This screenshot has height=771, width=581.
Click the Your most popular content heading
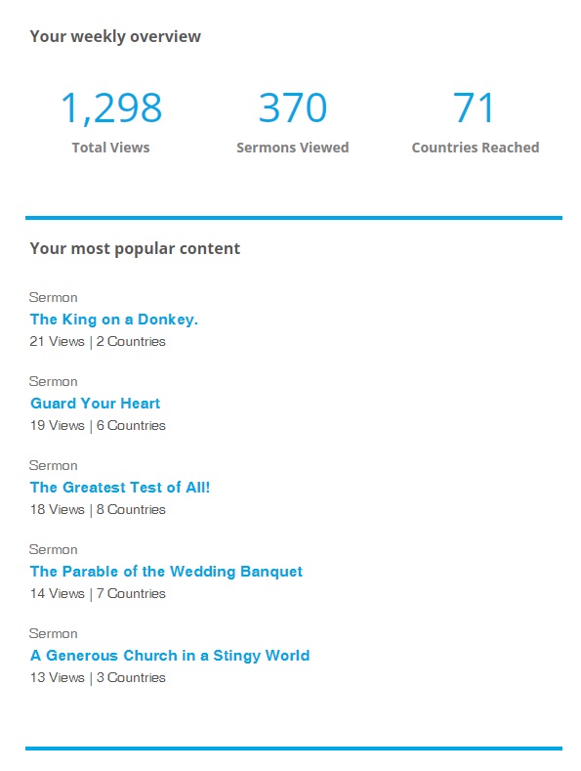point(135,249)
